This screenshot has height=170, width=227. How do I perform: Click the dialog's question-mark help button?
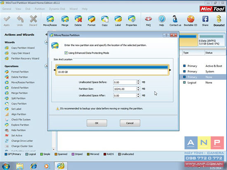point(166,35)
